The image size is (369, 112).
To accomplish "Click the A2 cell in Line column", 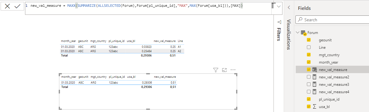I will coord(180,51).
